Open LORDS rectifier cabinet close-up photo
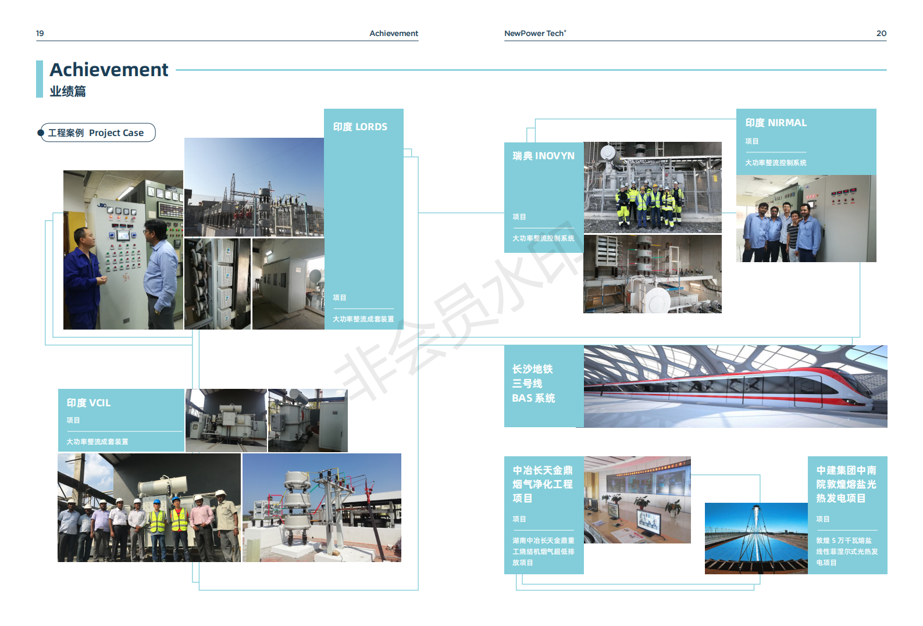Image resolution: width=923 pixels, height=626 pixels. coord(218,284)
